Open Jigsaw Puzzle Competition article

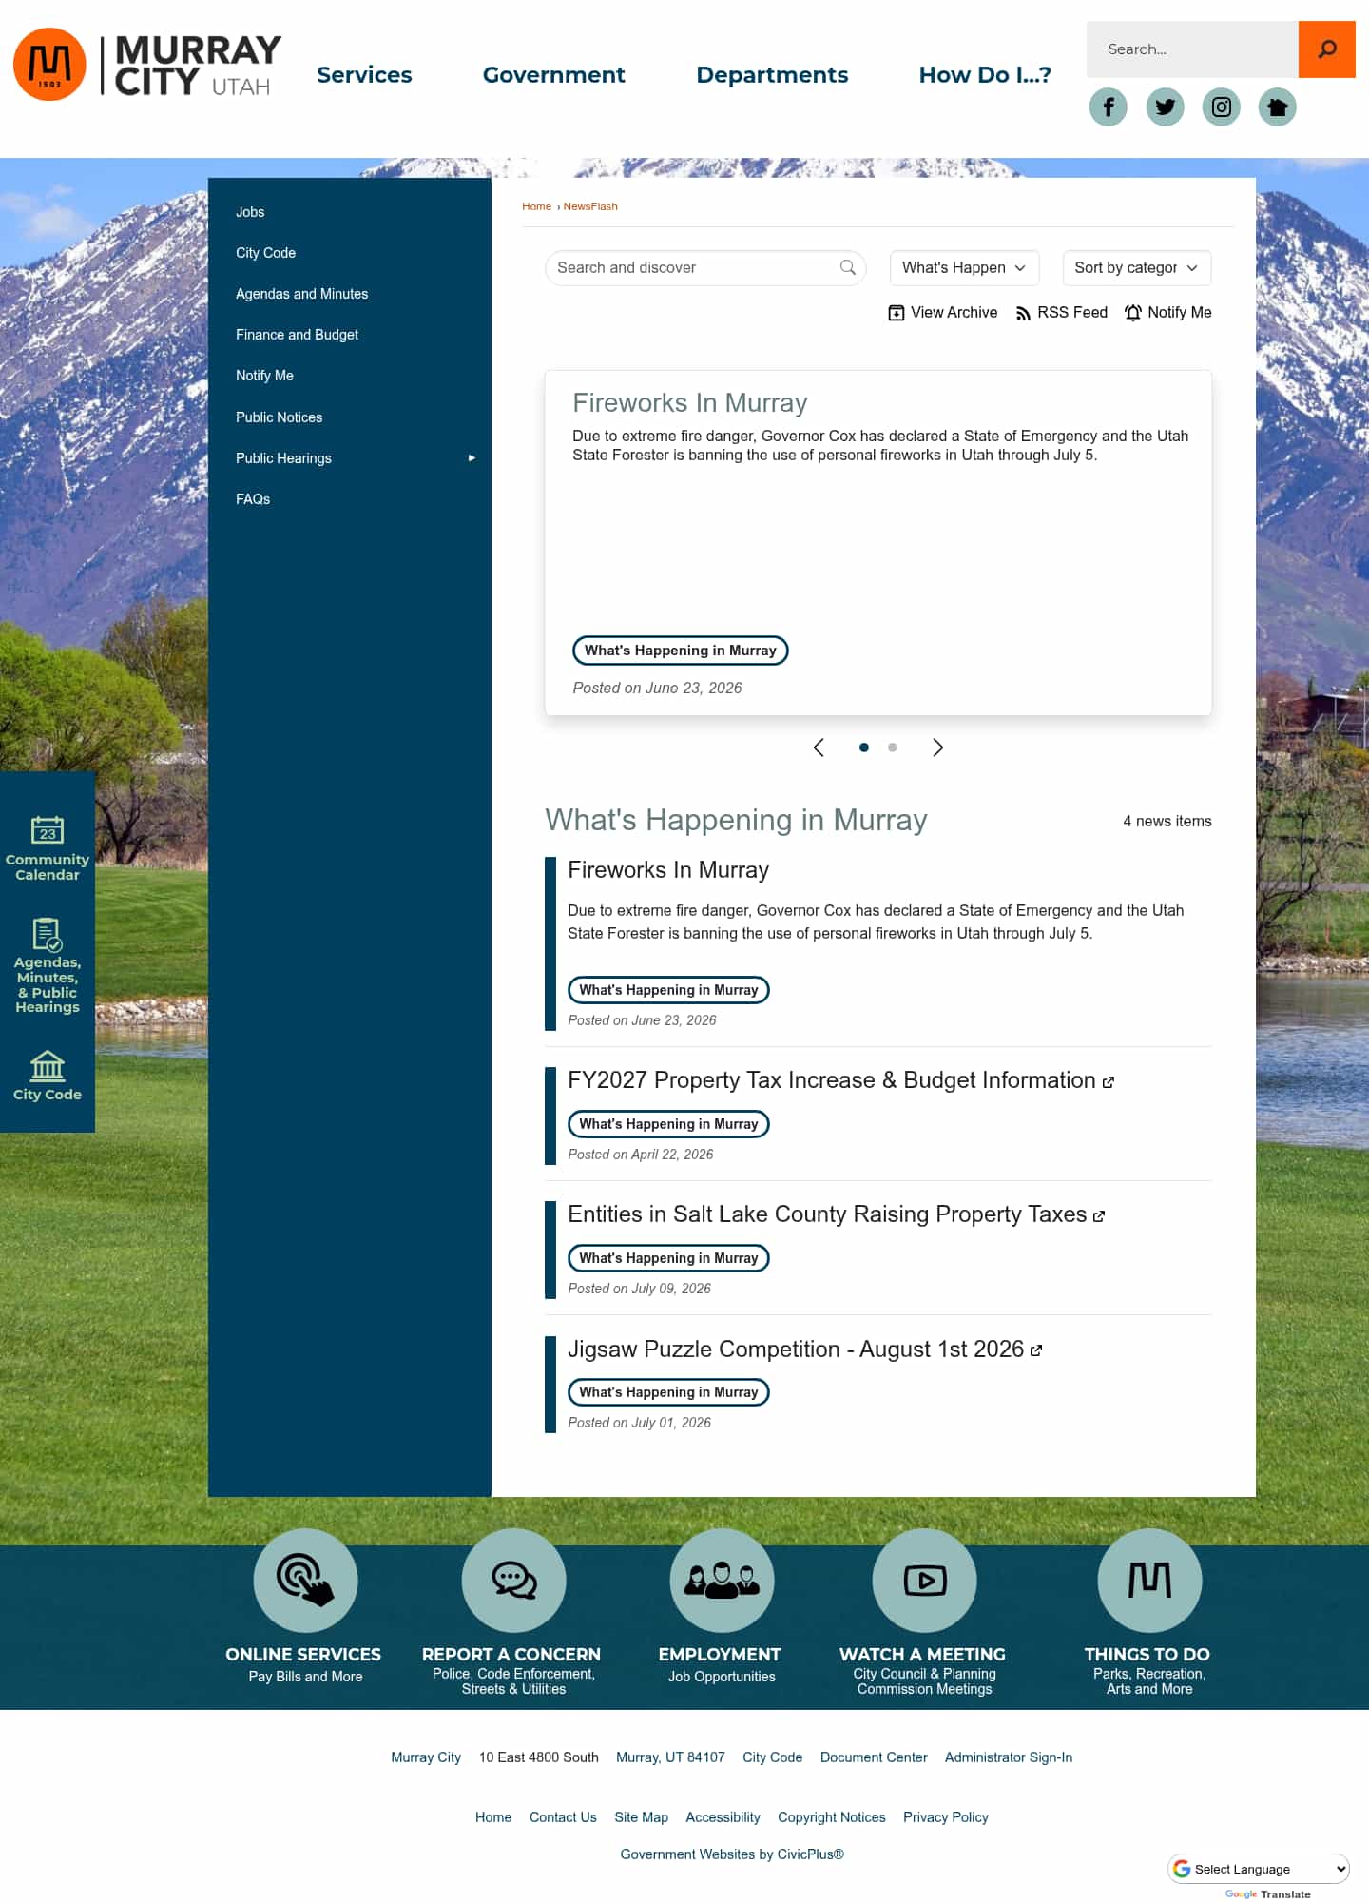796,1350
